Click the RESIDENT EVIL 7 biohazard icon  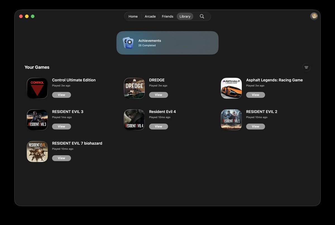[x=37, y=151]
